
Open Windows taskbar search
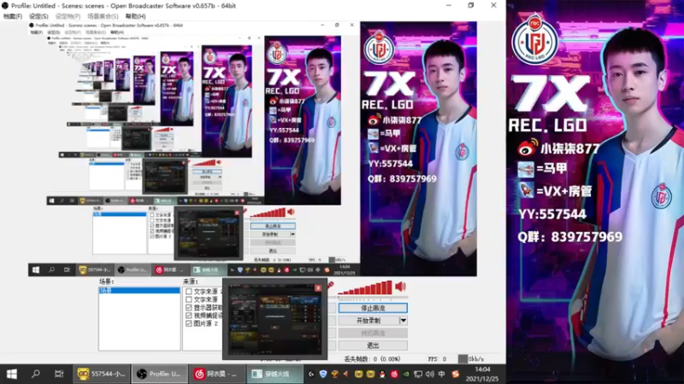pyautogui.click(x=35, y=374)
